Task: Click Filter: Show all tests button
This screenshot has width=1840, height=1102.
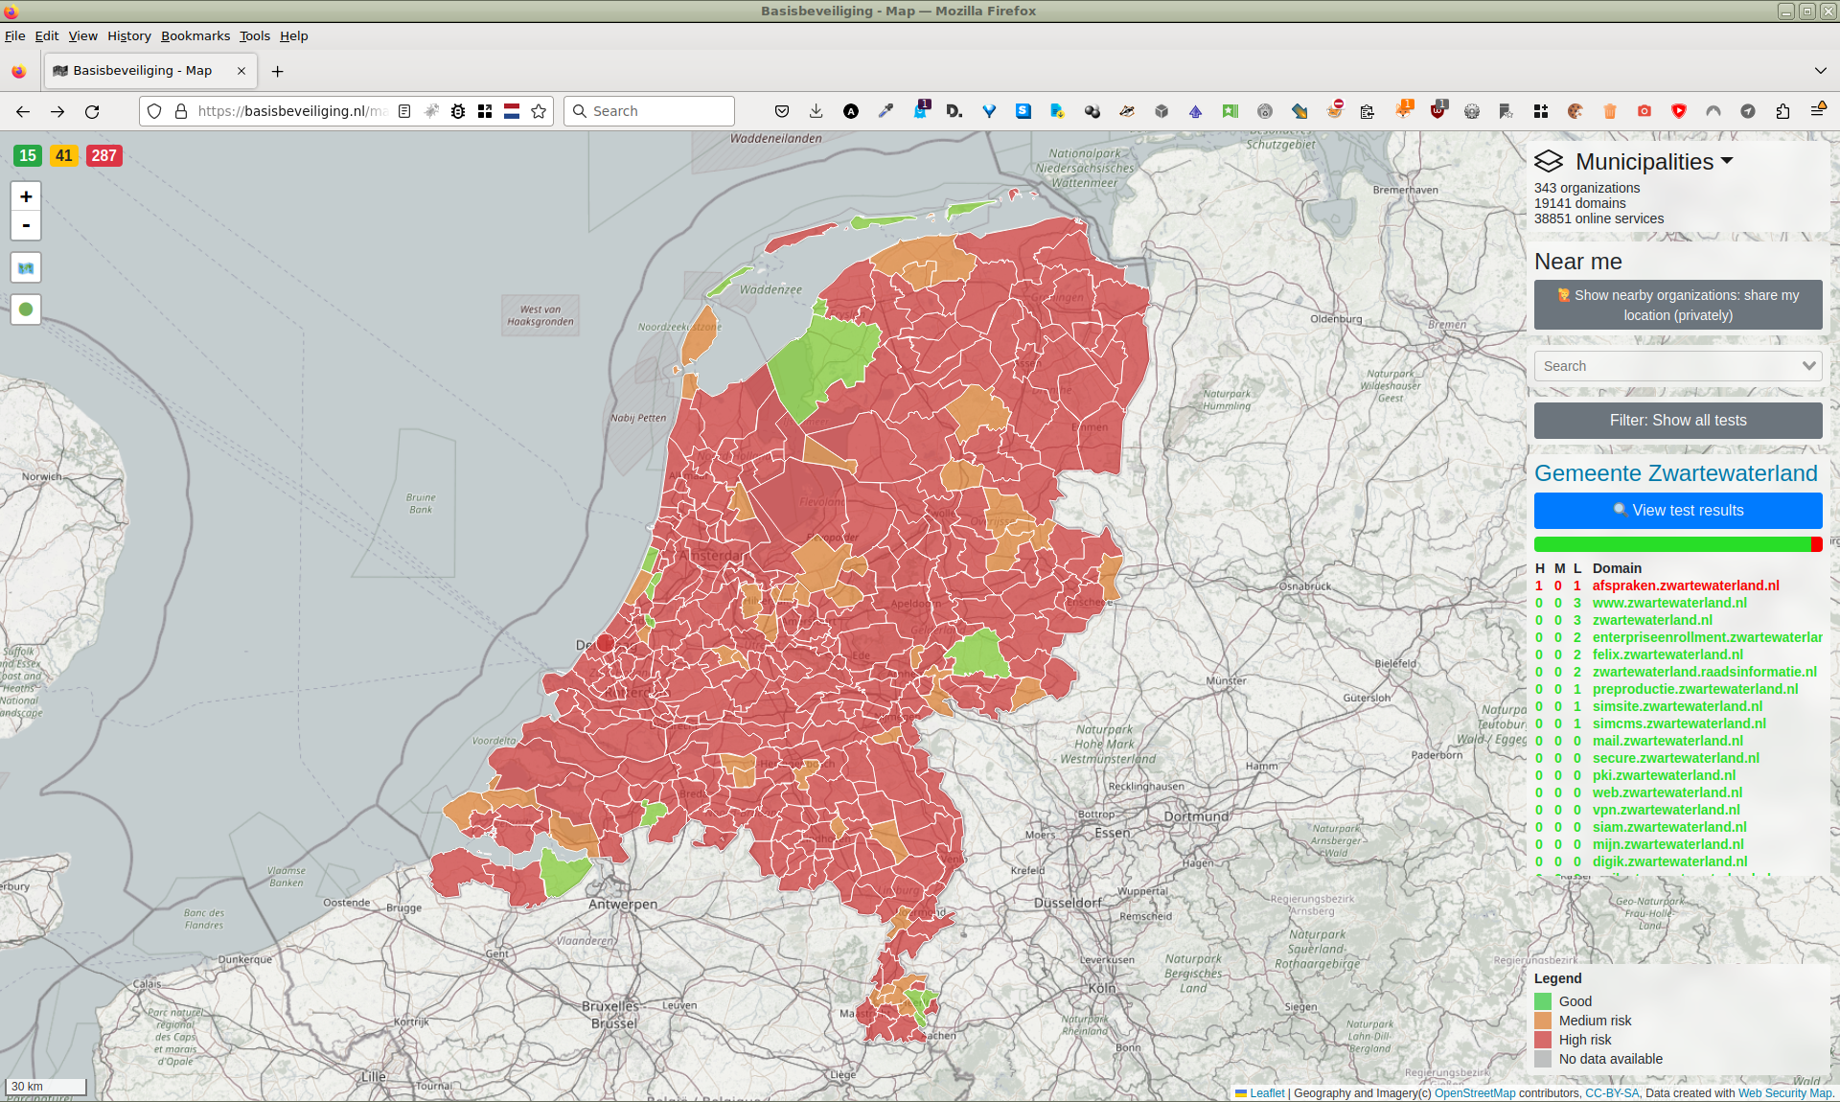Action: click(x=1678, y=421)
